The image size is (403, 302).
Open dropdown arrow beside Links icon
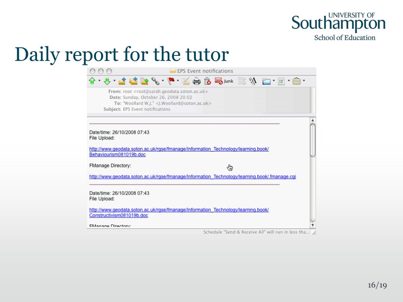pos(163,81)
